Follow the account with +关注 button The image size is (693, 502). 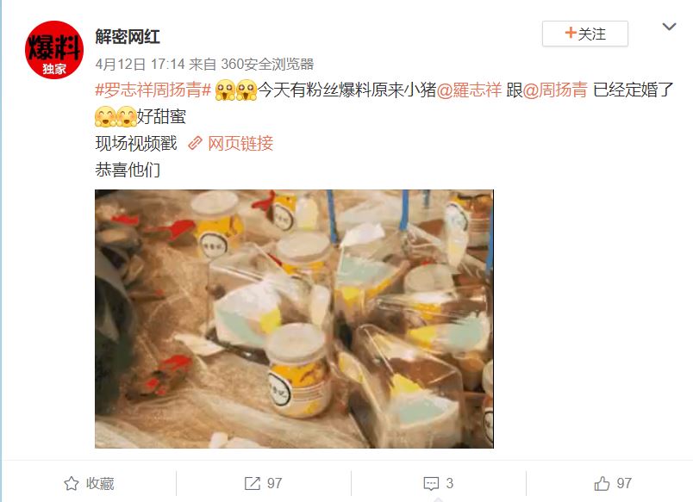pyautogui.click(x=584, y=34)
